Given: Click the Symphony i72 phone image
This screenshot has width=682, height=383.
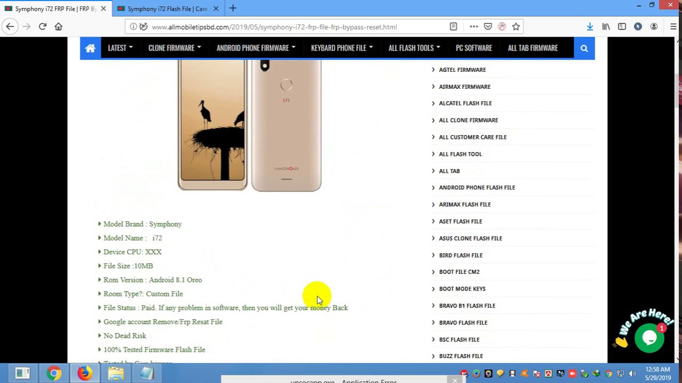Looking at the screenshot, I should click(249, 125).
